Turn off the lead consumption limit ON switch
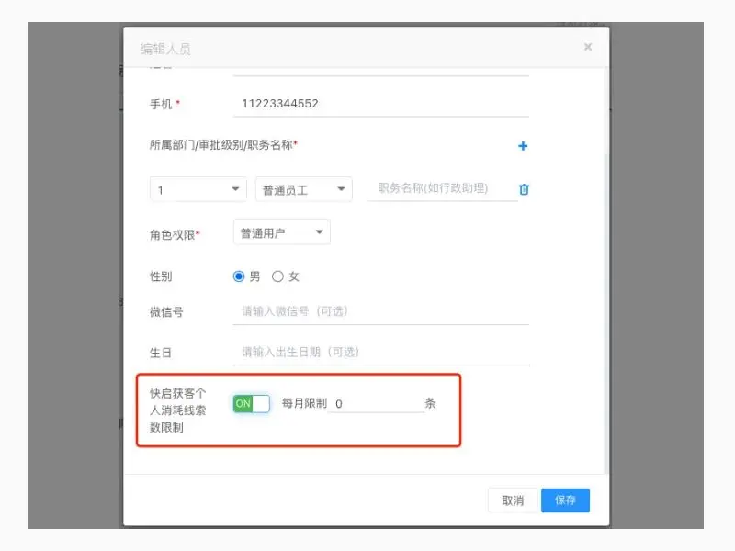 click(248, 403)
